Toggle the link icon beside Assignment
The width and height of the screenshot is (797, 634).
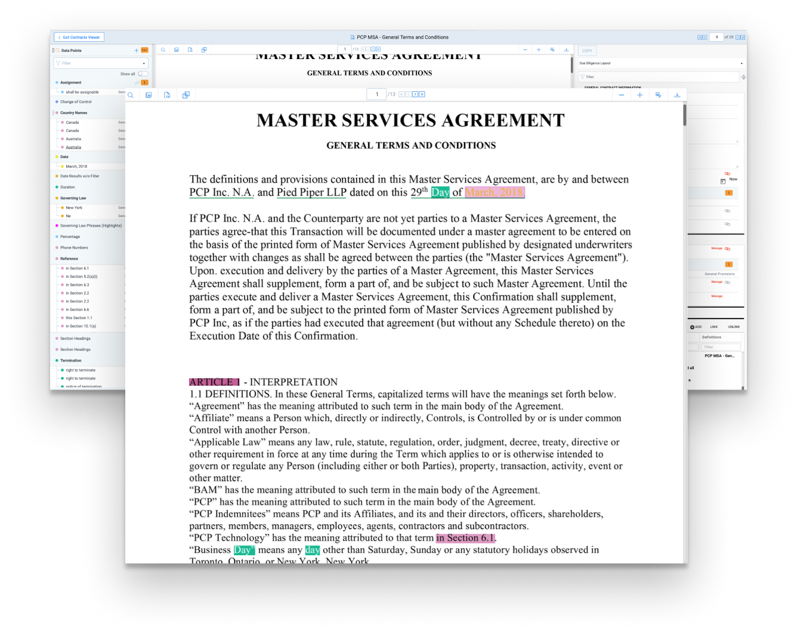pyautogui.click(x=137, y=83)
